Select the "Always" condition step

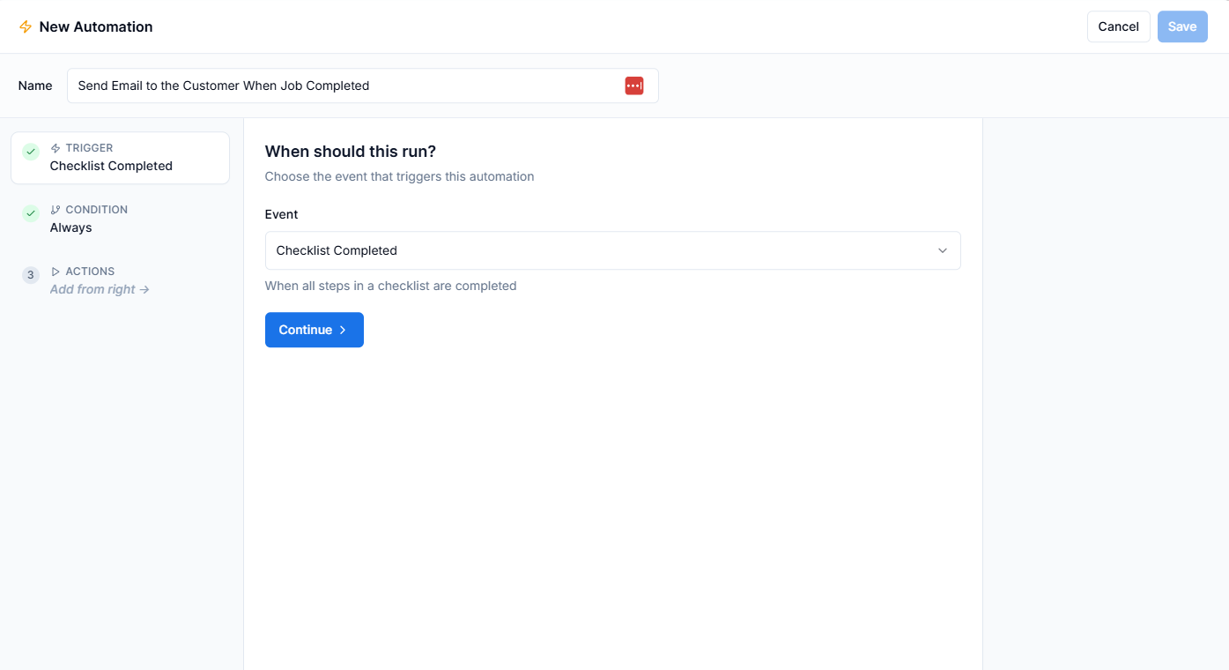pyautogui.click(x=120, y=218)
